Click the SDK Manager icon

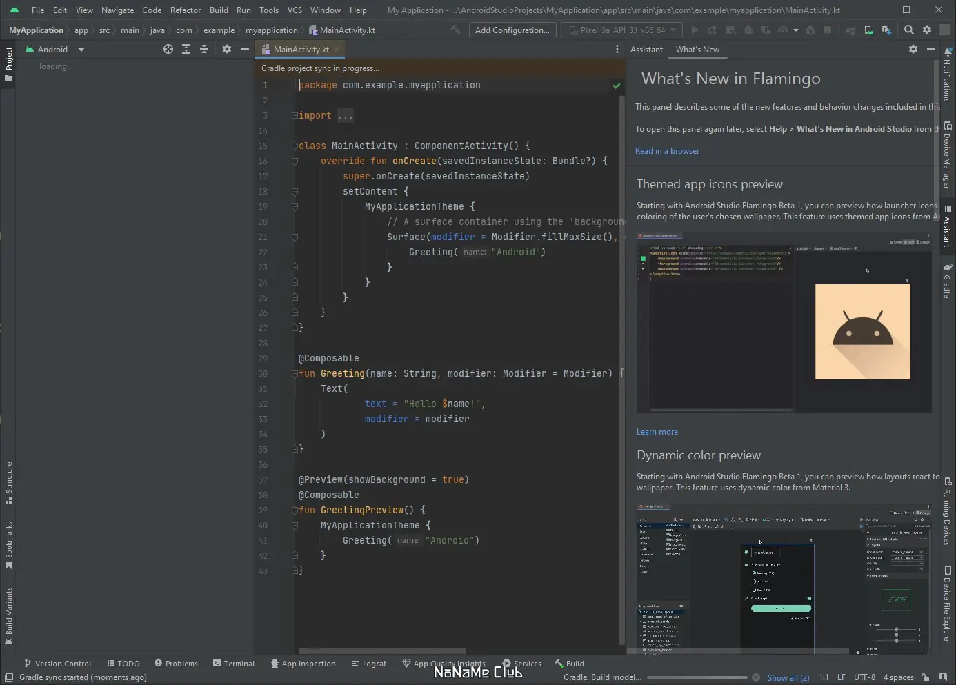pyautogui.click(x=886, y=30)
